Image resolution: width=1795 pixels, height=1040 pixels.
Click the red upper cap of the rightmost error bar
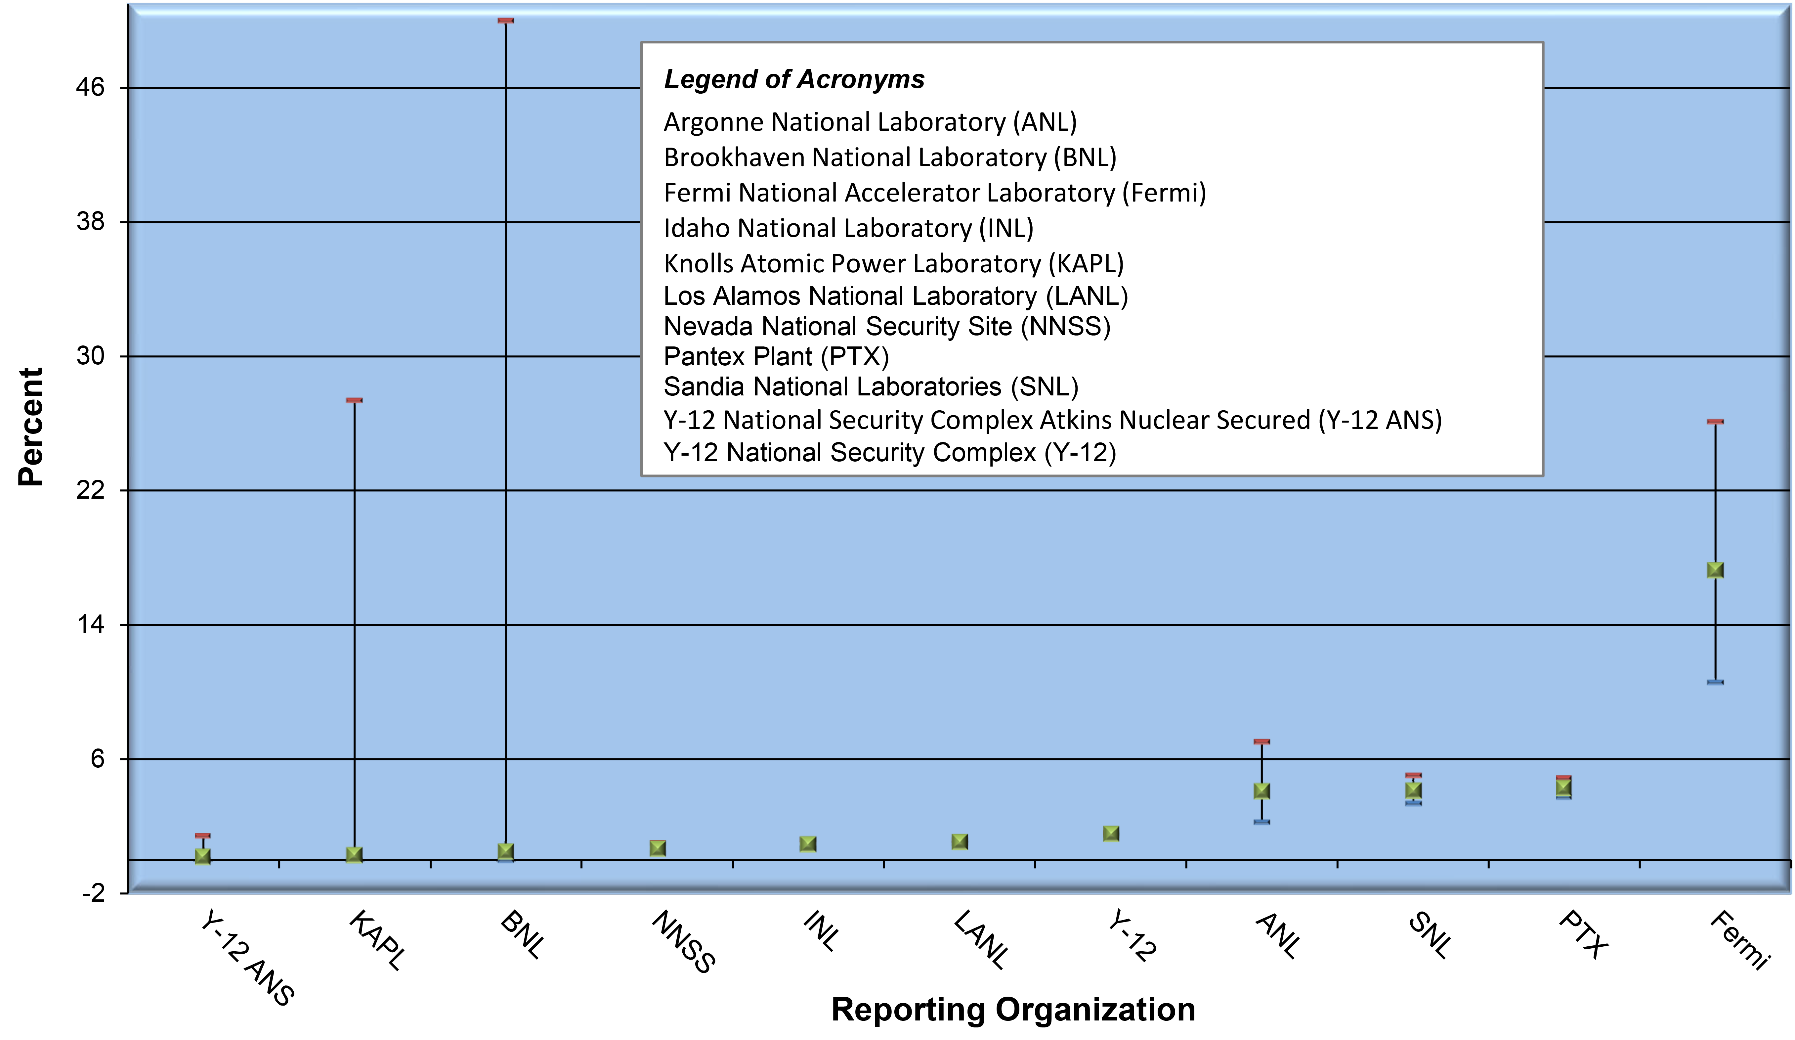(x=1715, y=422)
